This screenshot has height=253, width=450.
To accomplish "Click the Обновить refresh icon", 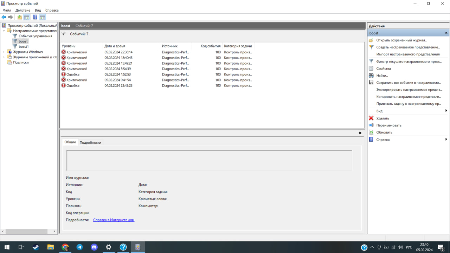I will click(x=371, y=132).
